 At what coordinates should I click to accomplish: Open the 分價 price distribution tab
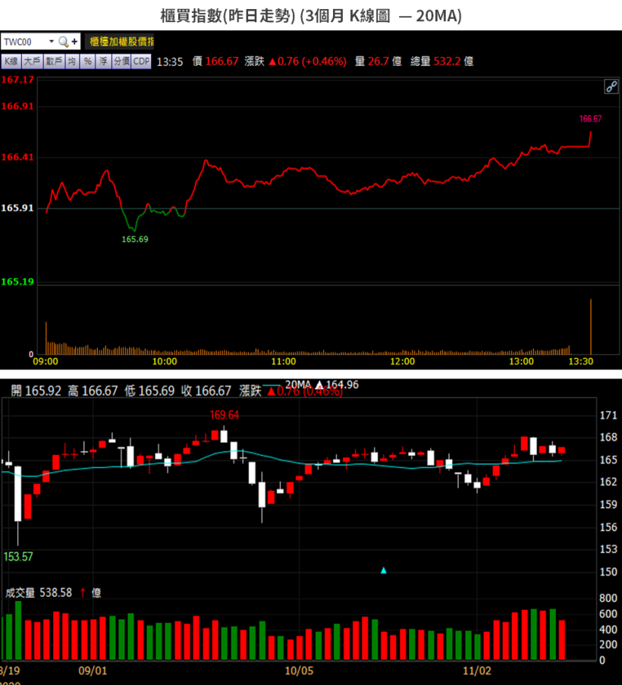(x=121, y=61)
